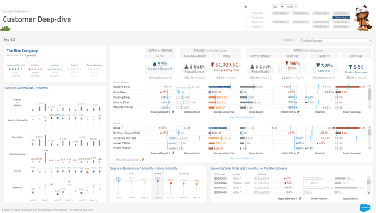Expand the Product + drill-down header
Viewport: 376px width, 213px height.
(x=117, y=123)
